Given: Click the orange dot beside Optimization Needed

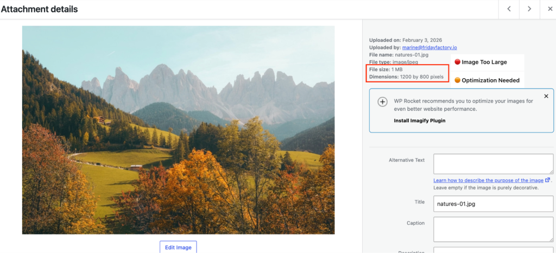Looking at the screenshot, I should pyautogui.click(x=457, y=80).
